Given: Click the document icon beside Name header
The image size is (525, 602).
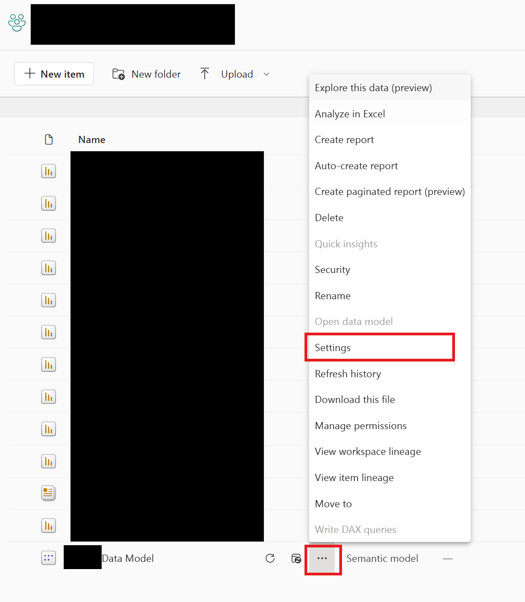Looking at the screenshot, I should pyautogui.click(x=49, y=139).
